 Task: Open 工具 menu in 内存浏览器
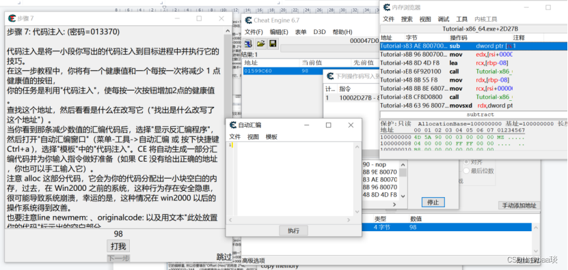[x=462, y=19]
